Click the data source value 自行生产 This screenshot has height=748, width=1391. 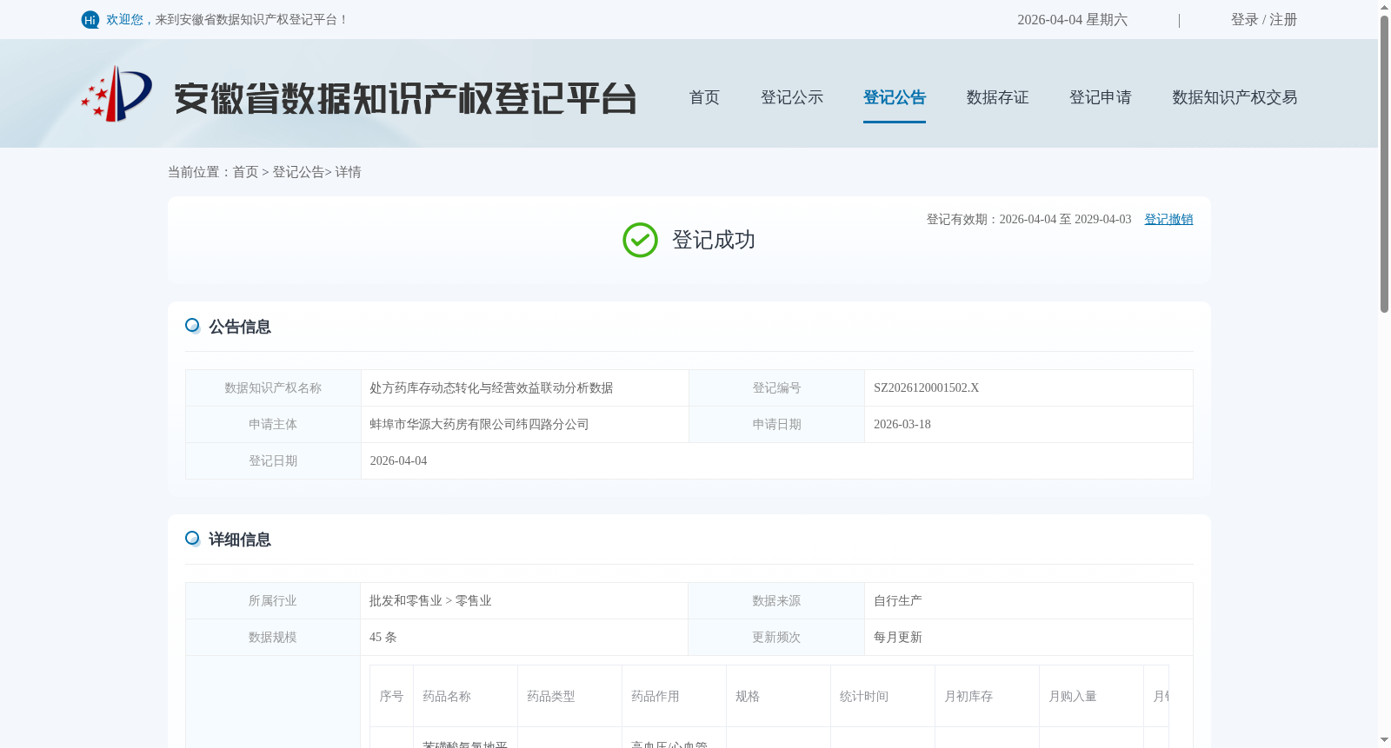897,601
